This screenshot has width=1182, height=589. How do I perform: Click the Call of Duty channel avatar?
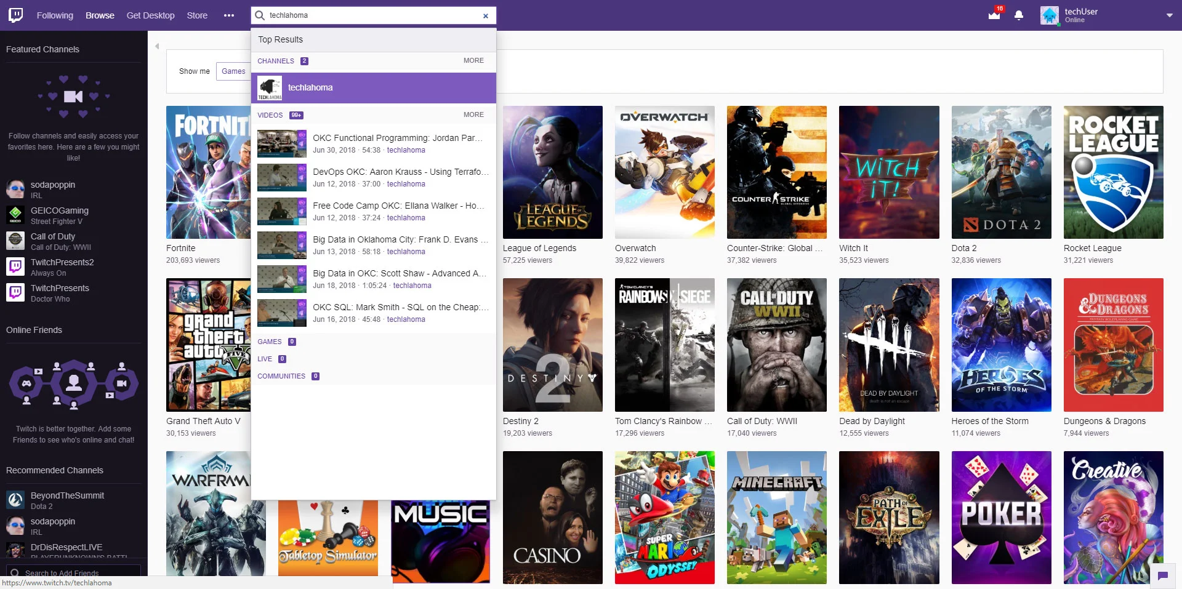tap(15, 241)
